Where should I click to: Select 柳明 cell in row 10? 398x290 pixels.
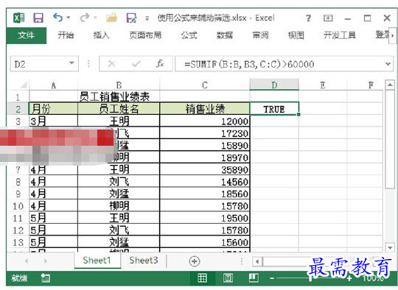tap(119, 206)
